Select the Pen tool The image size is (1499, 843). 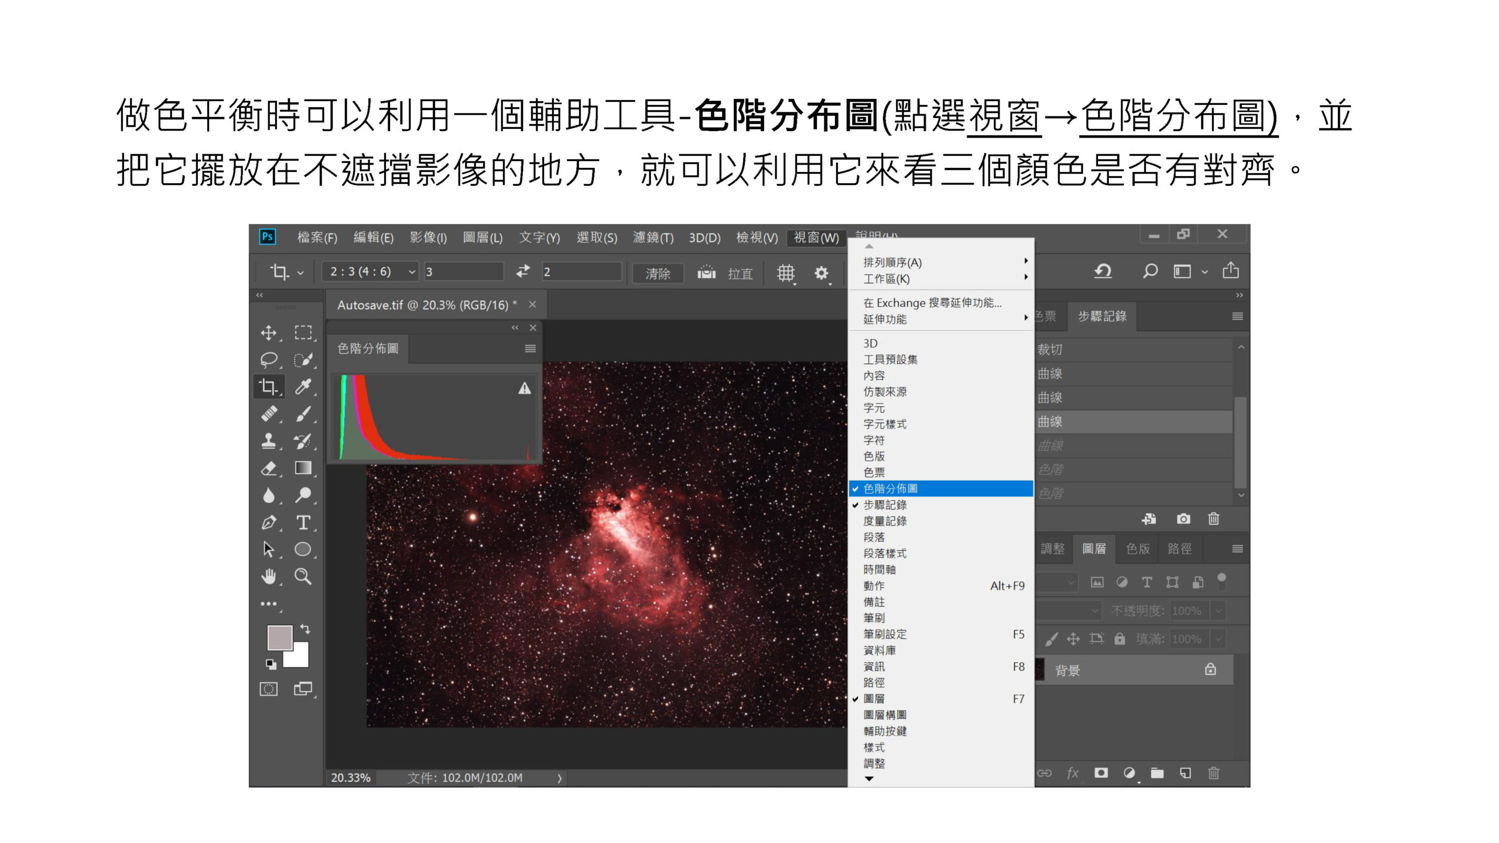point(268,522)
